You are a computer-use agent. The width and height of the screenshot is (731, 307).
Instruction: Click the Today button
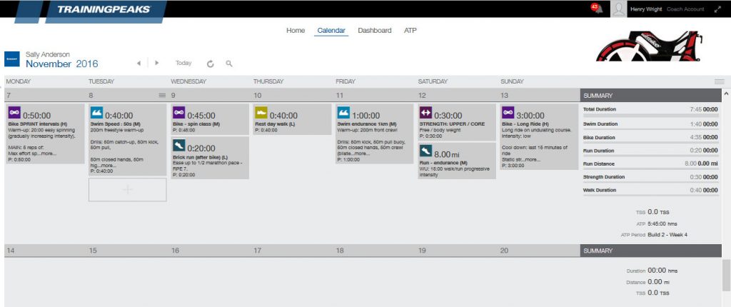pyautogui.click(x=183, y=63)
